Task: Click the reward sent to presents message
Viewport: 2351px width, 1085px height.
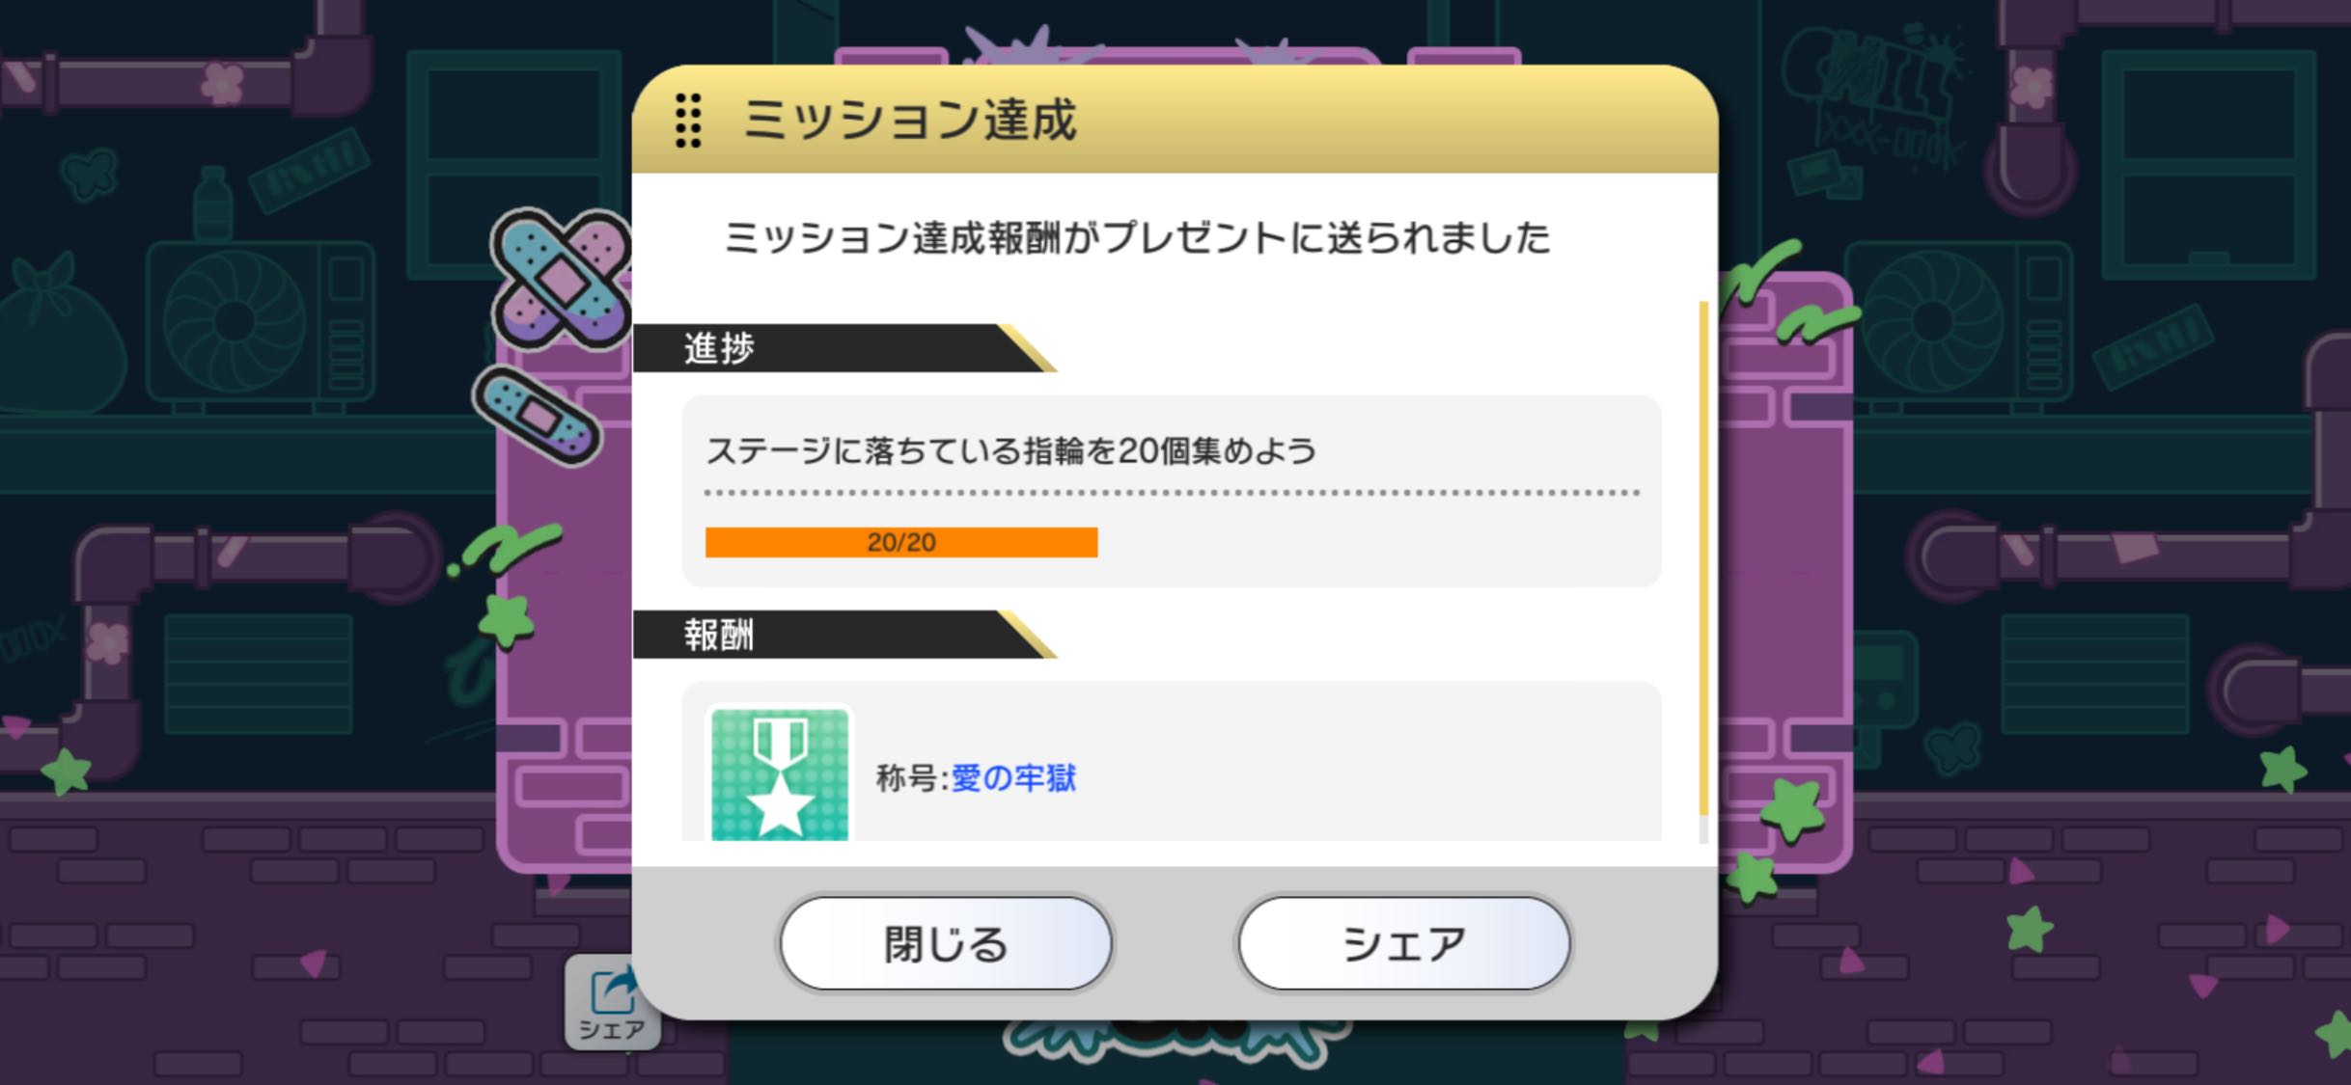Action: [1137, 237]
